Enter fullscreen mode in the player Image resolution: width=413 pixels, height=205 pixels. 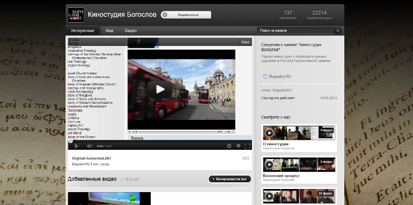click(247, 146)
